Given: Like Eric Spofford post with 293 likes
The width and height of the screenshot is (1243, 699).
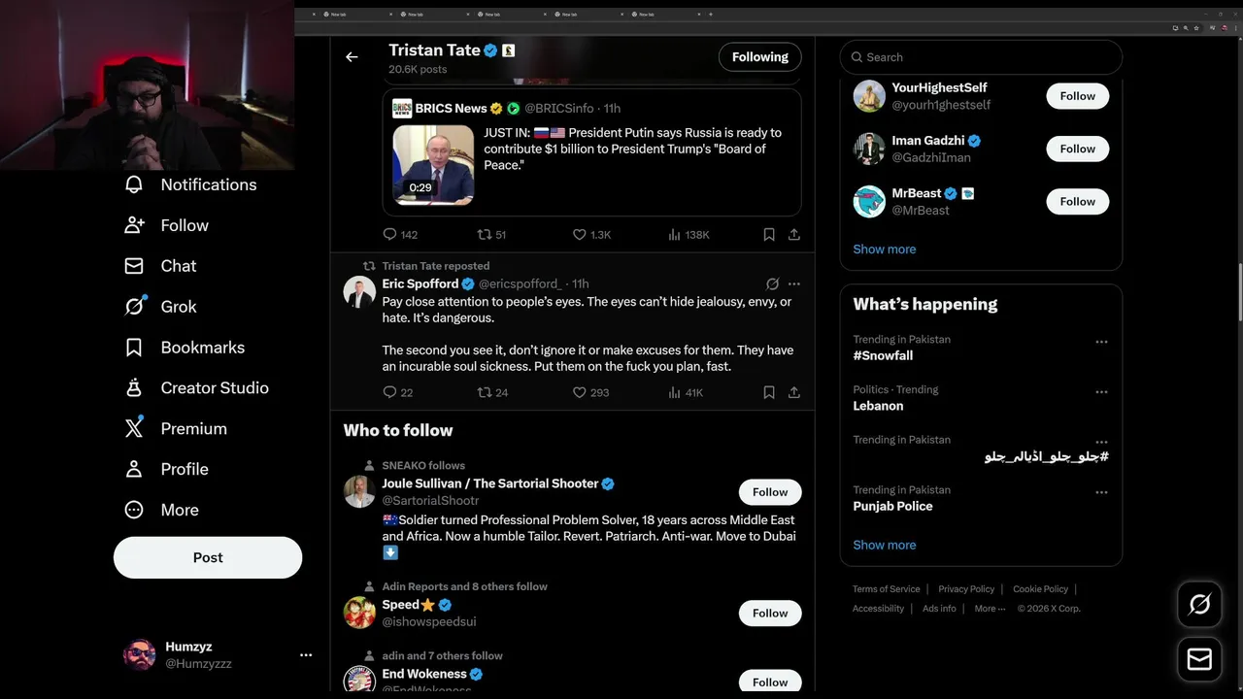Looking at the screenshot, I should coord(590,393).
